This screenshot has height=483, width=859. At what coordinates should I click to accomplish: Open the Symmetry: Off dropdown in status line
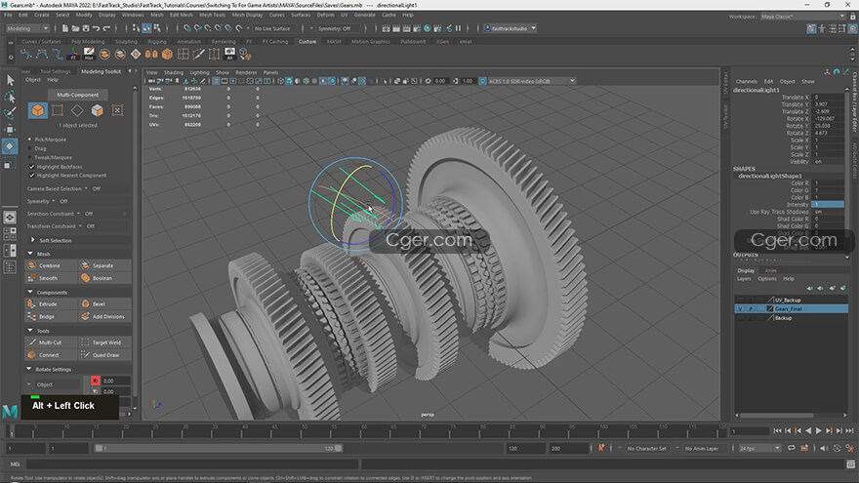click(338, 28)
